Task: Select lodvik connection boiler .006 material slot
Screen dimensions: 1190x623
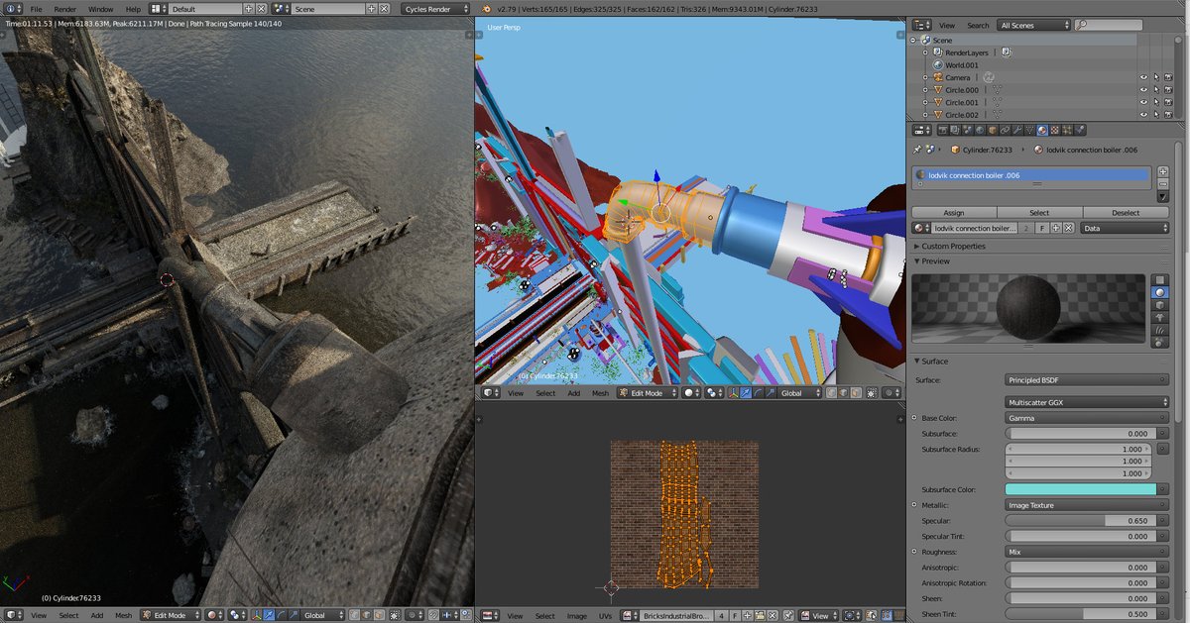Action: 1031,175
